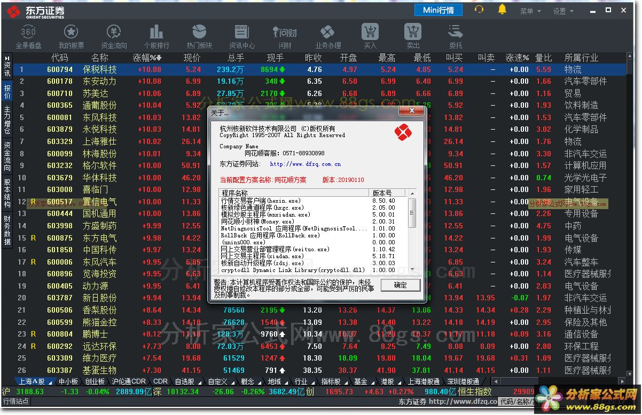The height and width of the screenshot is (415, 642).
Task: Open 个股排行 ranking chart icon
Action: pos(156,31)
